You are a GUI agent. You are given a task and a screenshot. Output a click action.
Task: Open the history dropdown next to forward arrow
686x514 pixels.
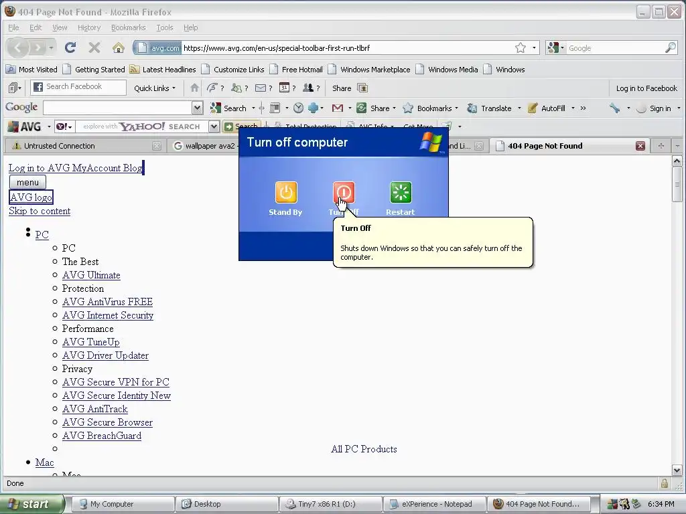click(51, 48)
